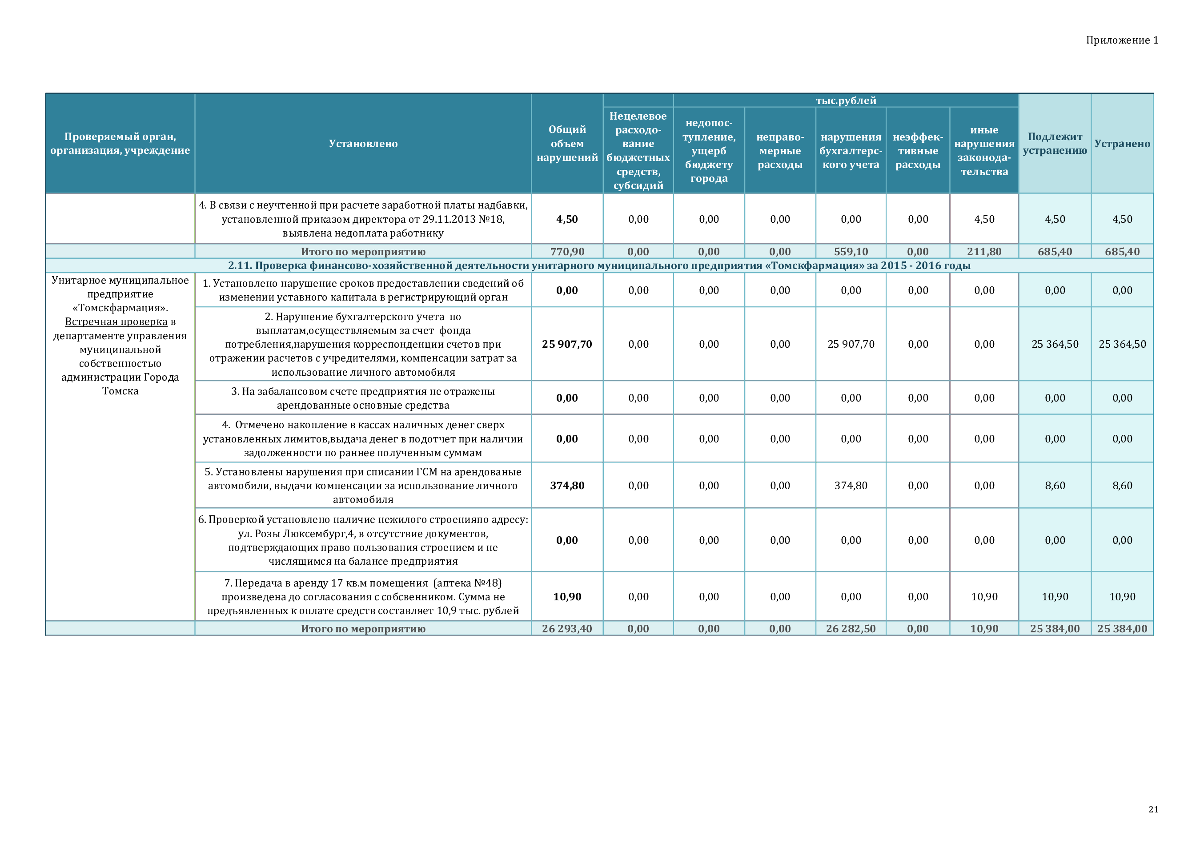Click the page number 21
The height and width of the screenshot is (848, 1200).
click(1153, 809)
